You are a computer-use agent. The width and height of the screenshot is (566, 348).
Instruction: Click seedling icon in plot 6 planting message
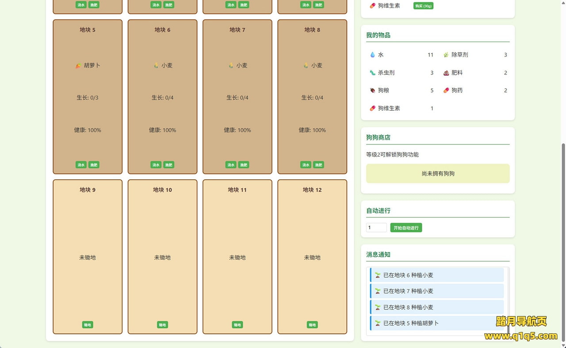coord(378,275)
